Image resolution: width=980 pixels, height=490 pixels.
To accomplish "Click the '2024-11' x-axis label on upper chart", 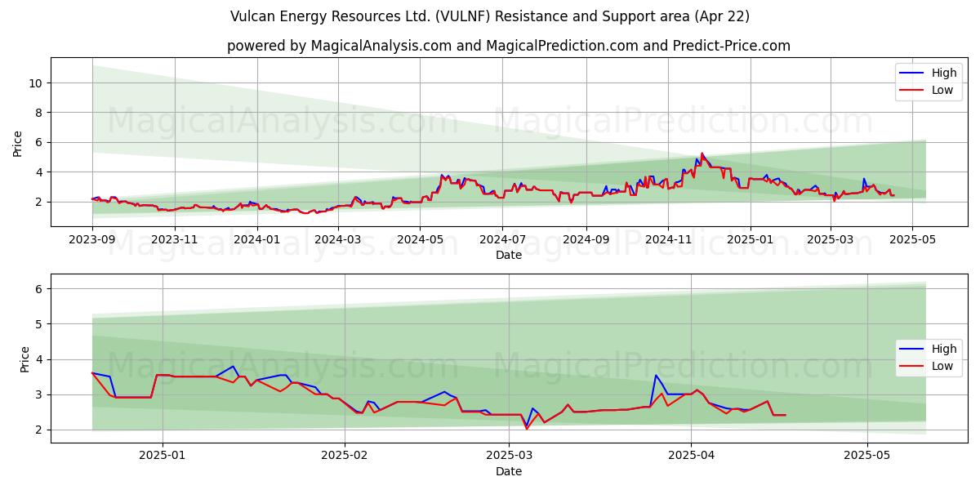I will [668, 240].
